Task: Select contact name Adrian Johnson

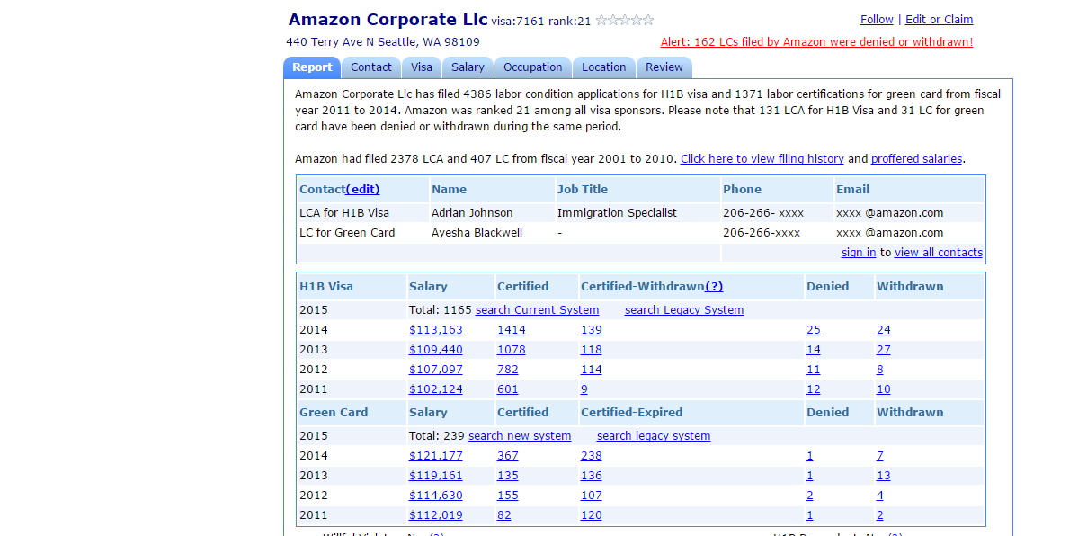Action: (x=472, y=213)
